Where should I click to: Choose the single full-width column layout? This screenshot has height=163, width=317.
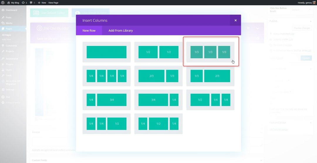(107, 52)
